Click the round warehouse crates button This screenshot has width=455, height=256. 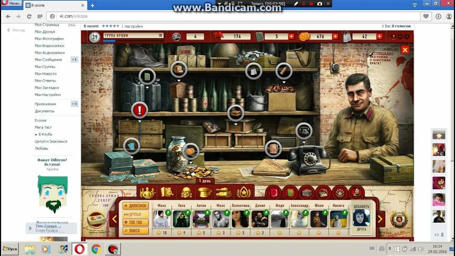point(306,192)
